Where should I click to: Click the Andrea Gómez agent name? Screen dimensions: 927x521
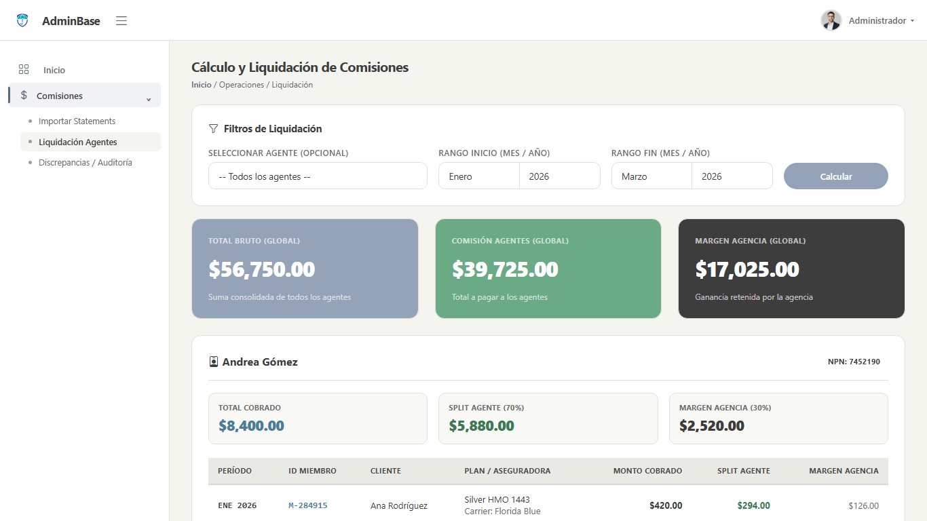click(260, 362)
